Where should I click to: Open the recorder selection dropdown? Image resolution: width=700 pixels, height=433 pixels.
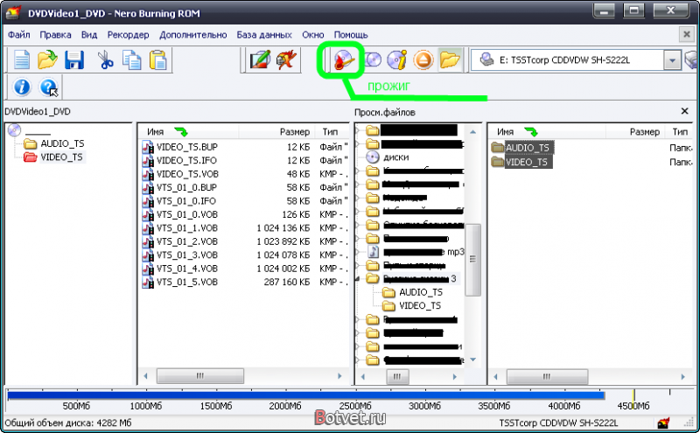tap(672, 60)
